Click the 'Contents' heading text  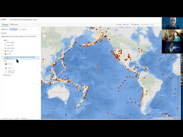coord(4,33)
